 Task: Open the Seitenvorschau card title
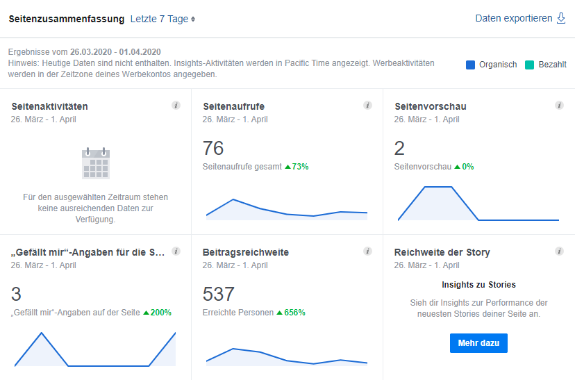point(430,106)
